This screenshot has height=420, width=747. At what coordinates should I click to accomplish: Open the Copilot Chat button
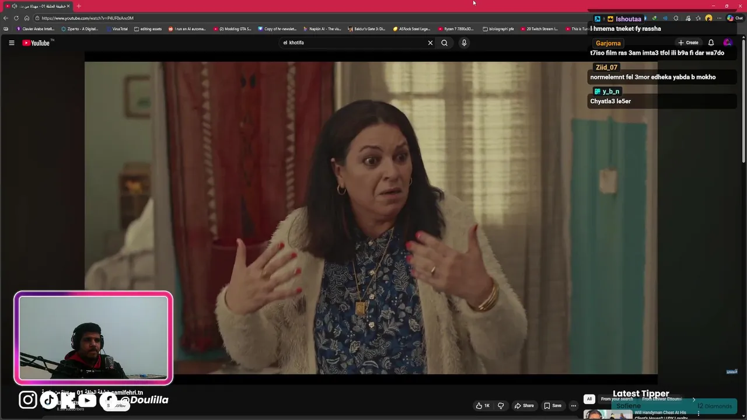(x=735, y=18)
